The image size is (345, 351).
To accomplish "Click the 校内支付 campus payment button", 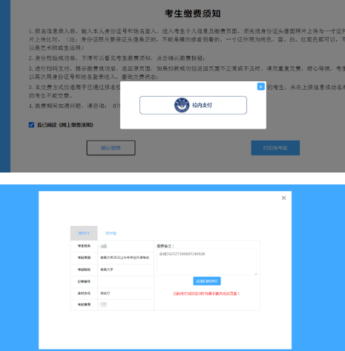I will 193,105.
